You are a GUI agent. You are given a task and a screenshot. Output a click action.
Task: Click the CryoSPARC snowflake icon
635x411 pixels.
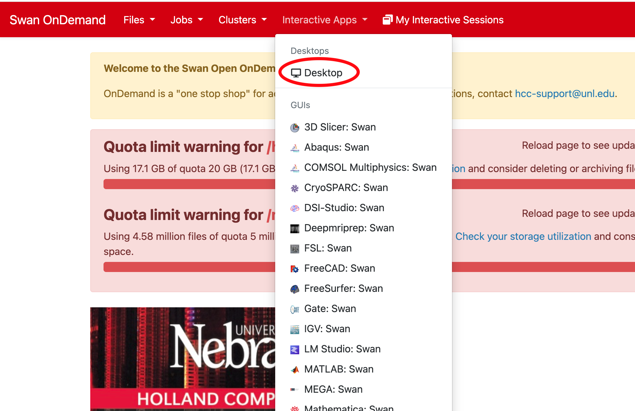294,188
